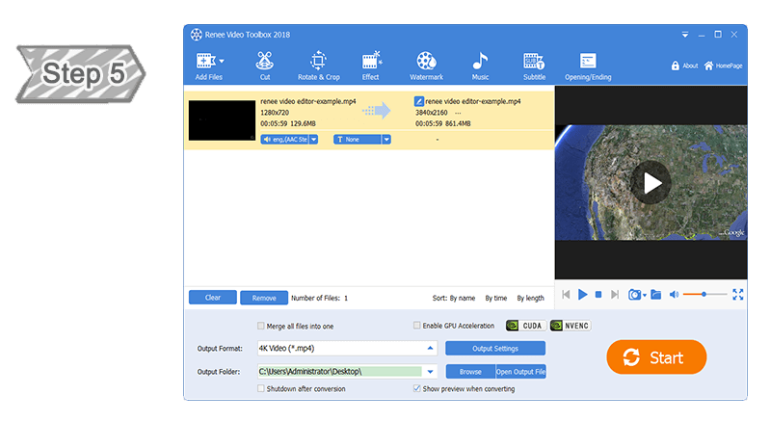770x421 pixels.
Task: Enable GPU Acceleration checkbox
Action: click(x=417, y=326)
